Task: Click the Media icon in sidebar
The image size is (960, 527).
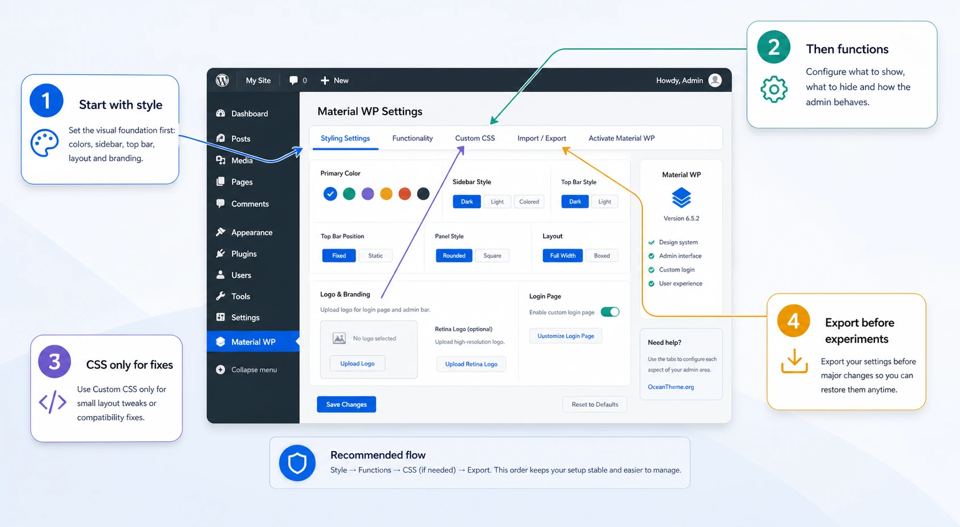Action: [221, 161]
